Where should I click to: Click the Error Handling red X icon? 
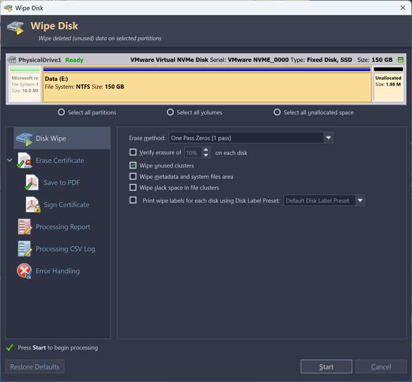[25, 271]
